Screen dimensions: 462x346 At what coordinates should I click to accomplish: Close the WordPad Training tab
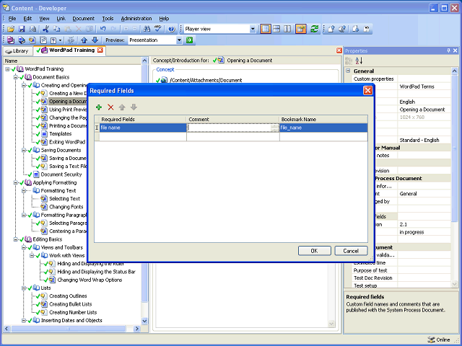[x=100, y=50]
